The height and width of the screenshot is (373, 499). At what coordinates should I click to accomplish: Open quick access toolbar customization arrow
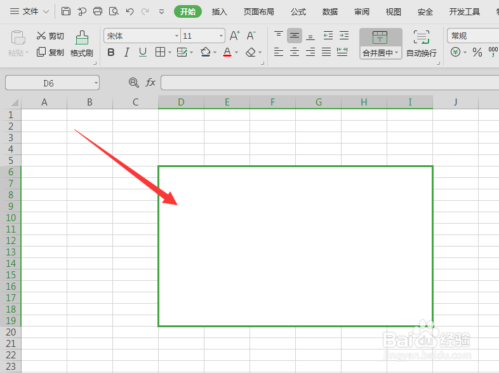click(x=162, y=12)
